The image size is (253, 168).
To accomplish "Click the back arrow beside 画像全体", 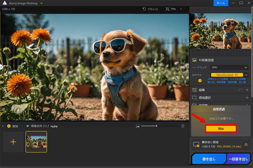I will [28, 126].
